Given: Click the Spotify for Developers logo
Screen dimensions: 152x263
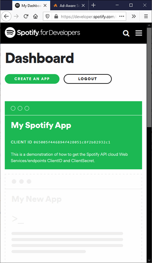Looking at the screenshot, I should [42, 32].
